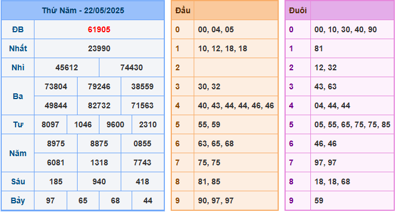Screen dimensions: 396x212
Task: Click Đầu row values 63, 65, 68
Action: [x=216, y=143]
